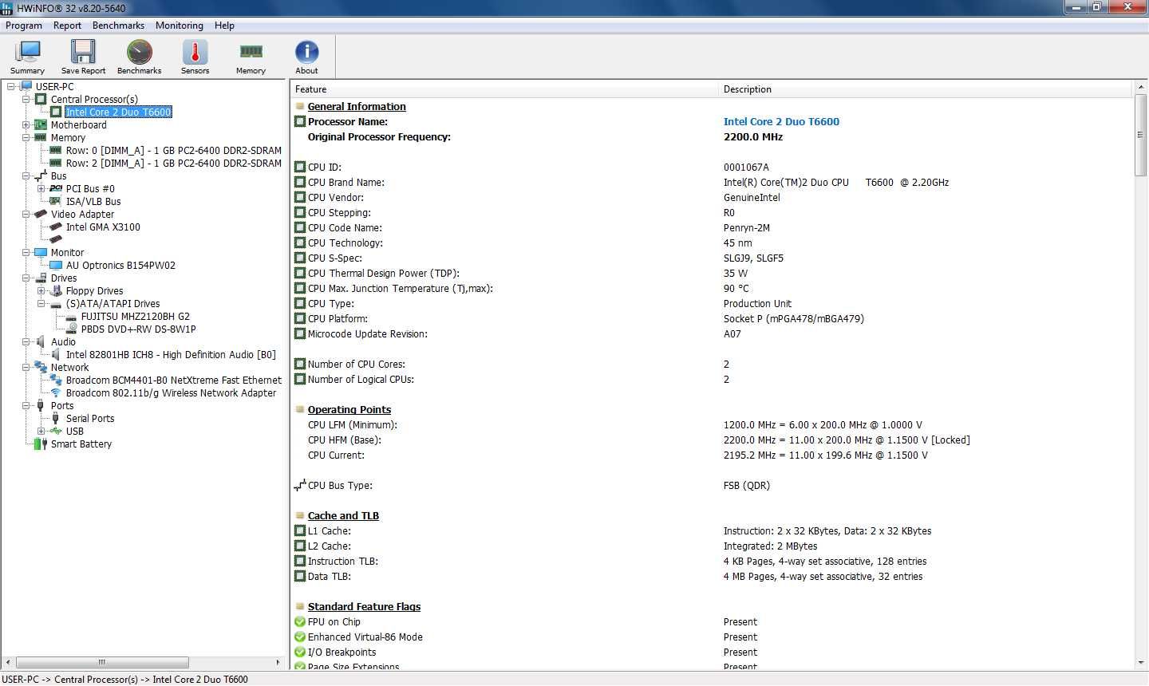
Task: Click the L2 Cache row
Action: click(710, 546)
